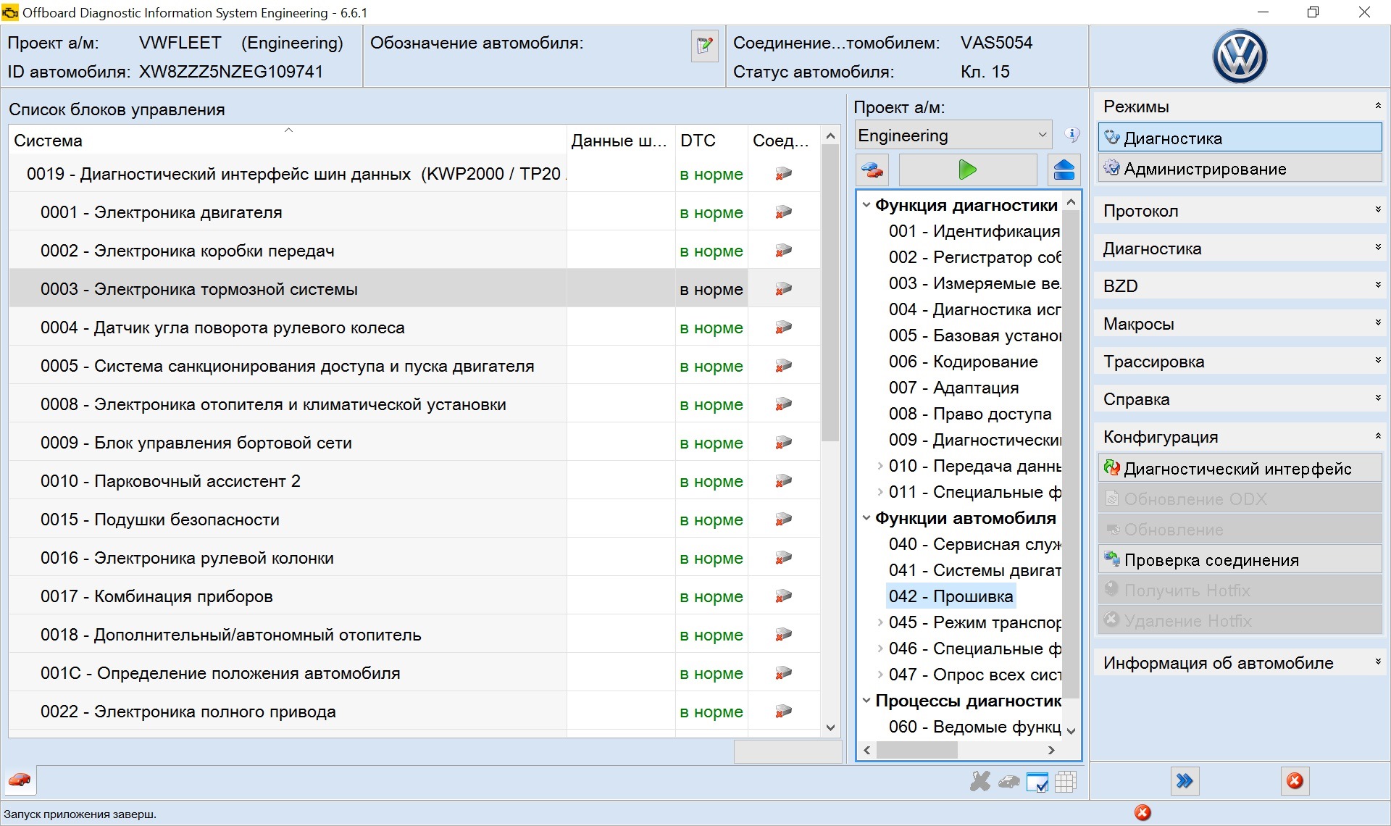
Task: Collapse the Процессы диагностики tree node
Action: [x=866, y=701]
